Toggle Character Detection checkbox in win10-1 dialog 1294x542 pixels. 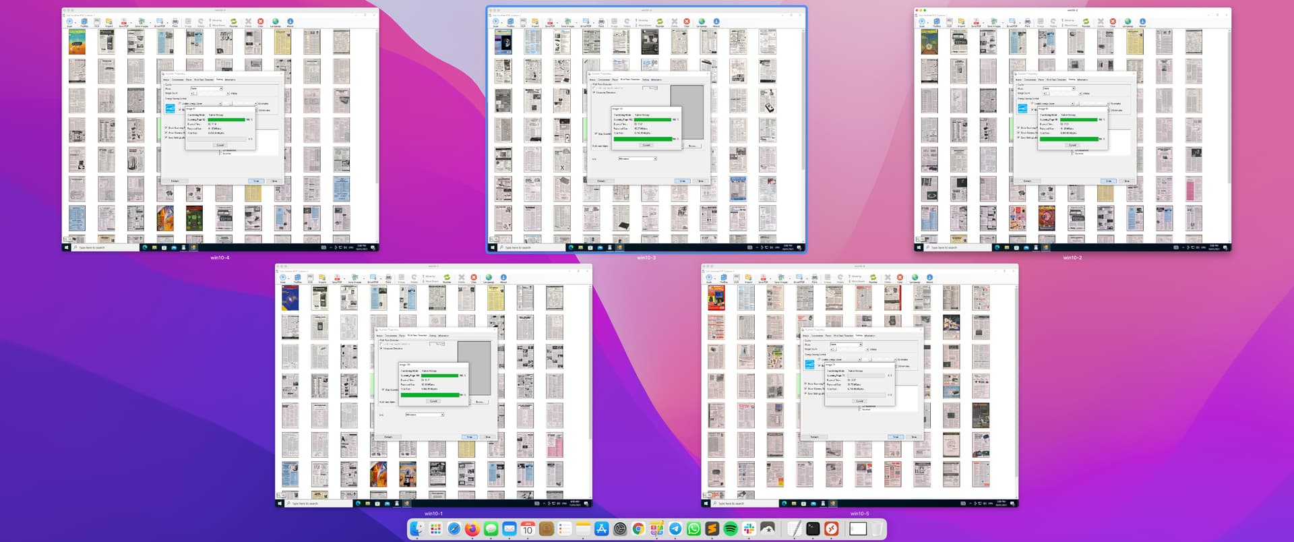(x=381, y=349)
